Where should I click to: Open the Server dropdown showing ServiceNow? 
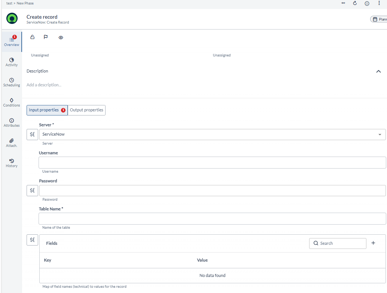[x=379, y=134]
